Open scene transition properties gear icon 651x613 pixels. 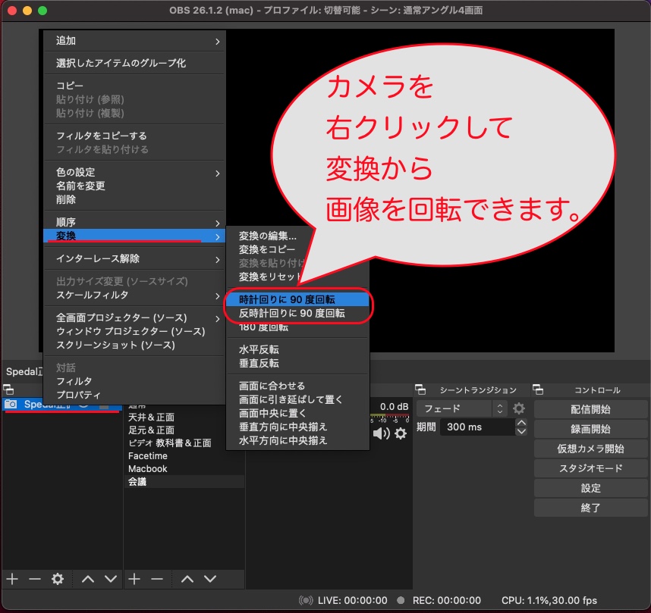tap(518, 409)
